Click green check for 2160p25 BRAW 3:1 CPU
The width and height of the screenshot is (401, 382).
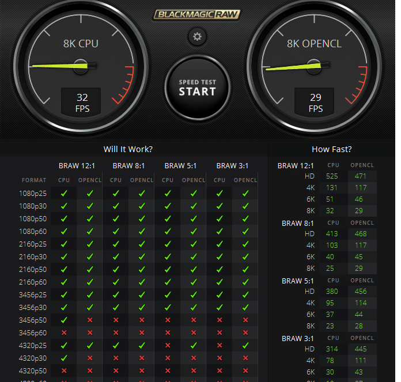pyautogui.click(x=220, y=244)
